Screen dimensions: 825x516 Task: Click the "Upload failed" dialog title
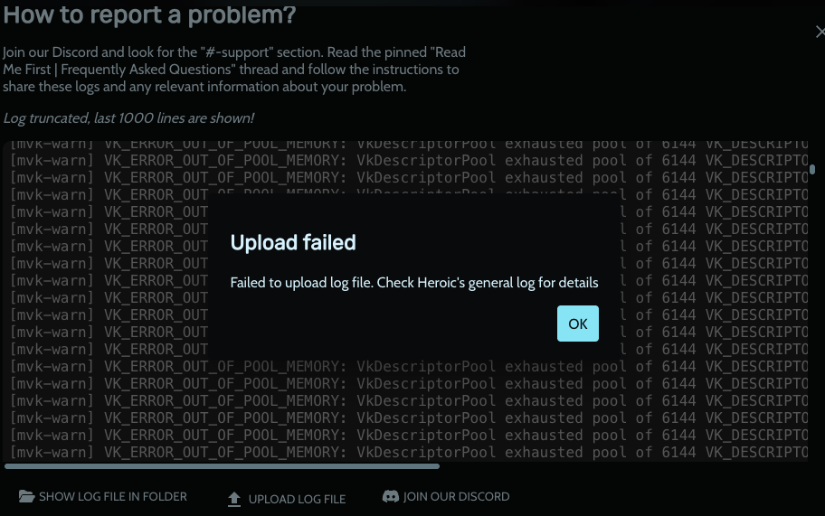tap(293, 243)
